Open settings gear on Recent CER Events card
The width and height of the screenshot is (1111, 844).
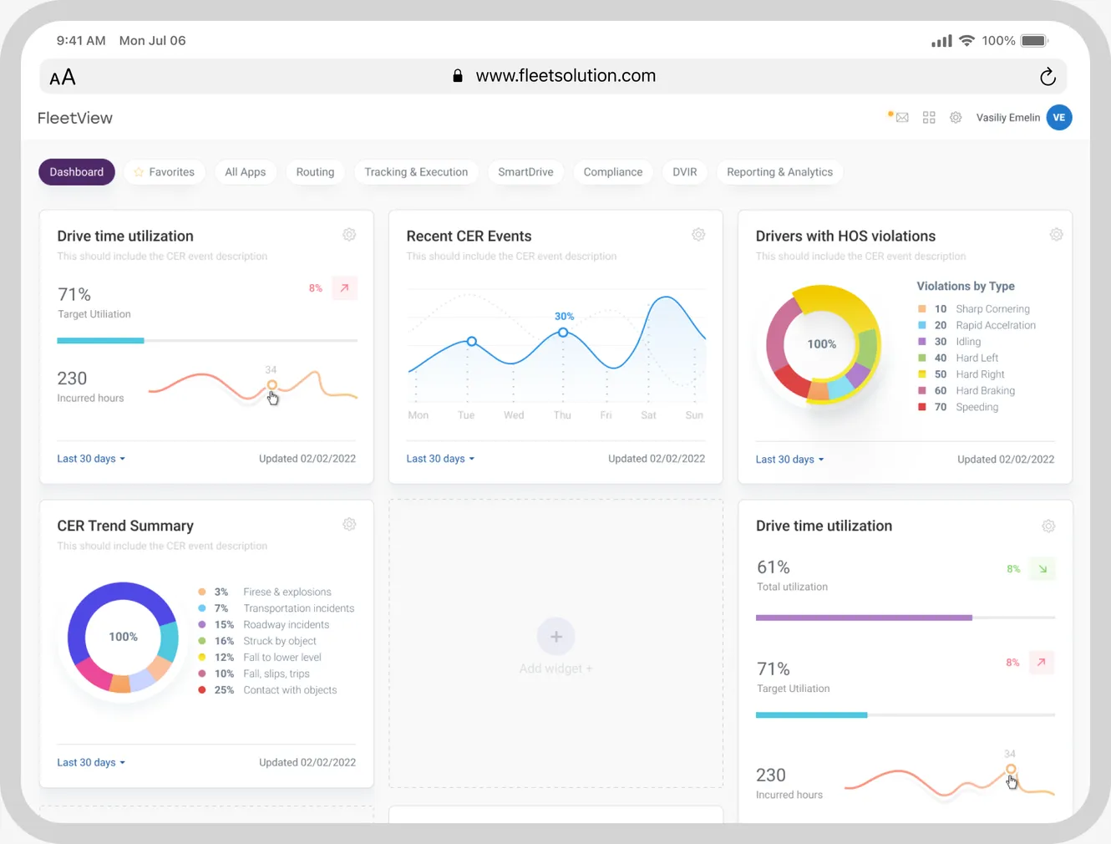[x=698, y=235]
